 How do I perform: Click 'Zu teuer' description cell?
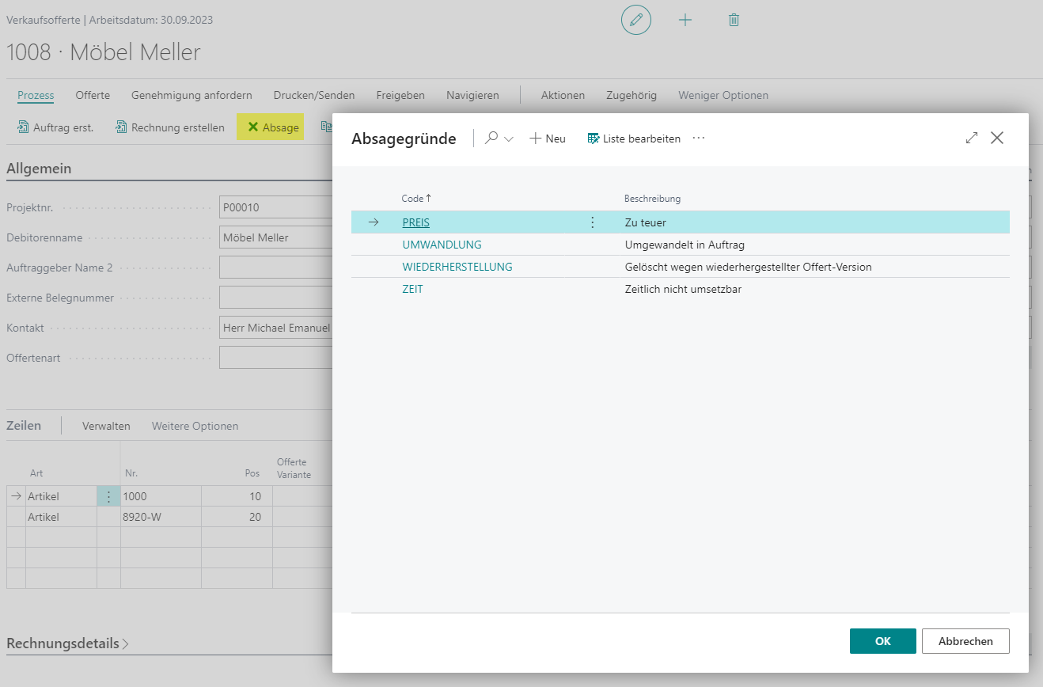click(645, 222)
